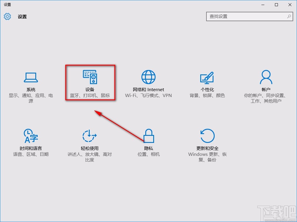Open Wi-Fi settings via 网络和 Internet subtitle
297x222 pixels.
point(148,95)
